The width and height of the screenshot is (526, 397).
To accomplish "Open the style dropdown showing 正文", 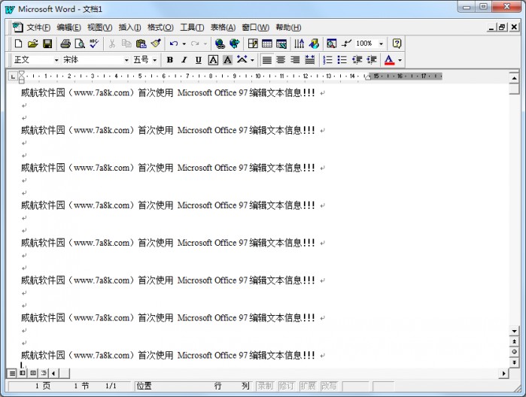I will tap(56, 60).
